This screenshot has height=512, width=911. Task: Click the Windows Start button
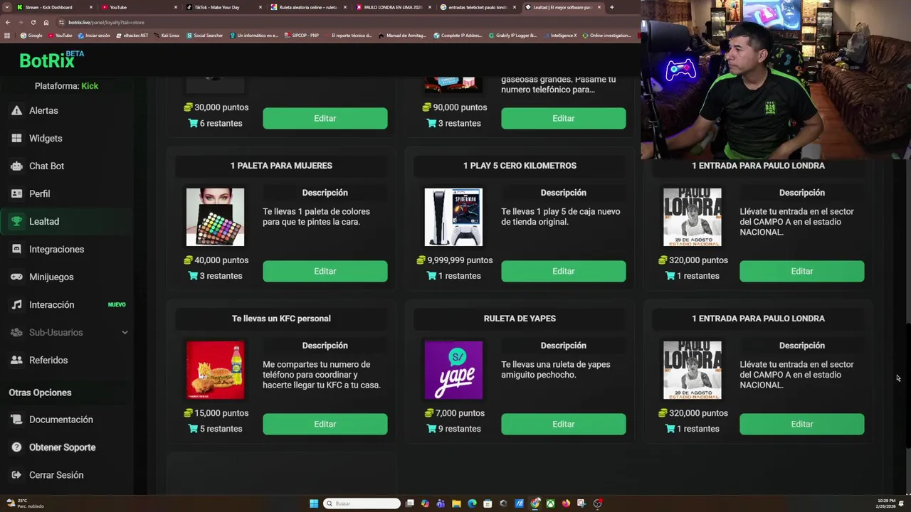click(314, 503)
